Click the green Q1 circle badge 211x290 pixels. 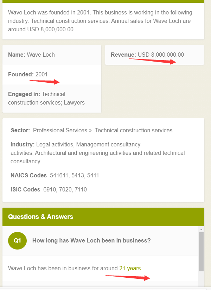click(x=17, y=241)
